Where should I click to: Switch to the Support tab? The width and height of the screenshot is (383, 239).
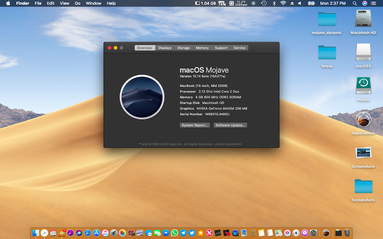pos(221,48)
